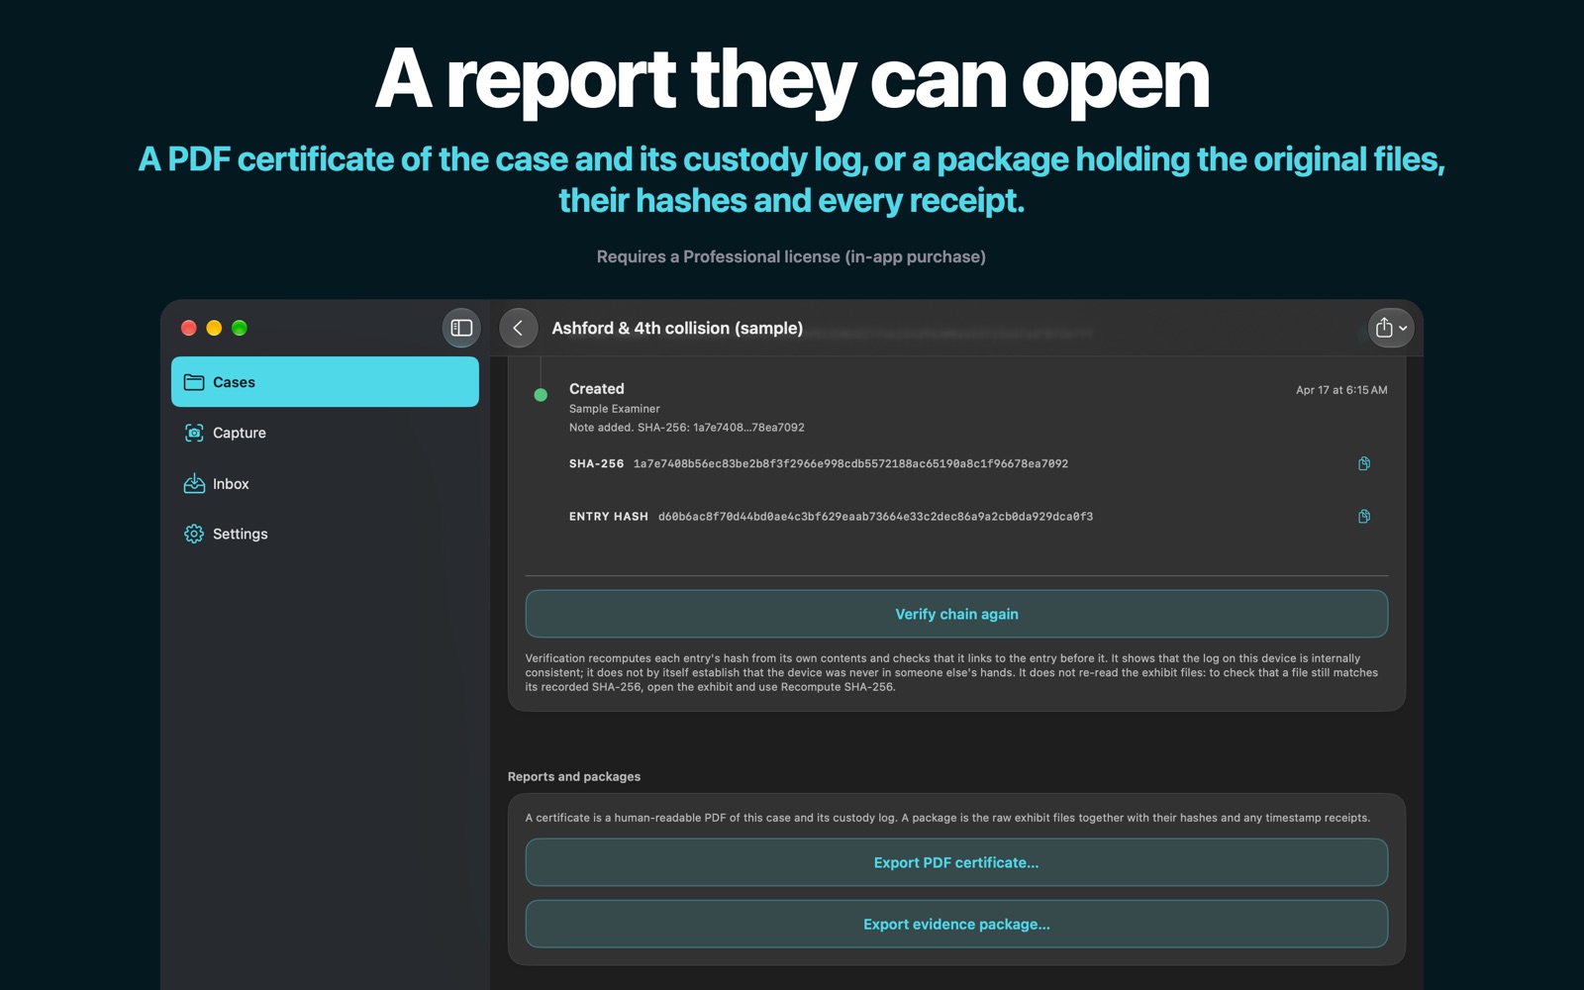
Task: Click Verify chain again button
Action: pos(956,614)
